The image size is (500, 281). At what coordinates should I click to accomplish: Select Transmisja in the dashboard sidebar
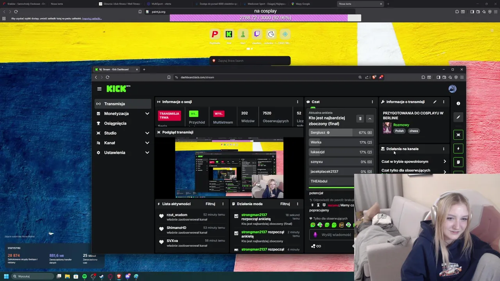tap(123, 104)
